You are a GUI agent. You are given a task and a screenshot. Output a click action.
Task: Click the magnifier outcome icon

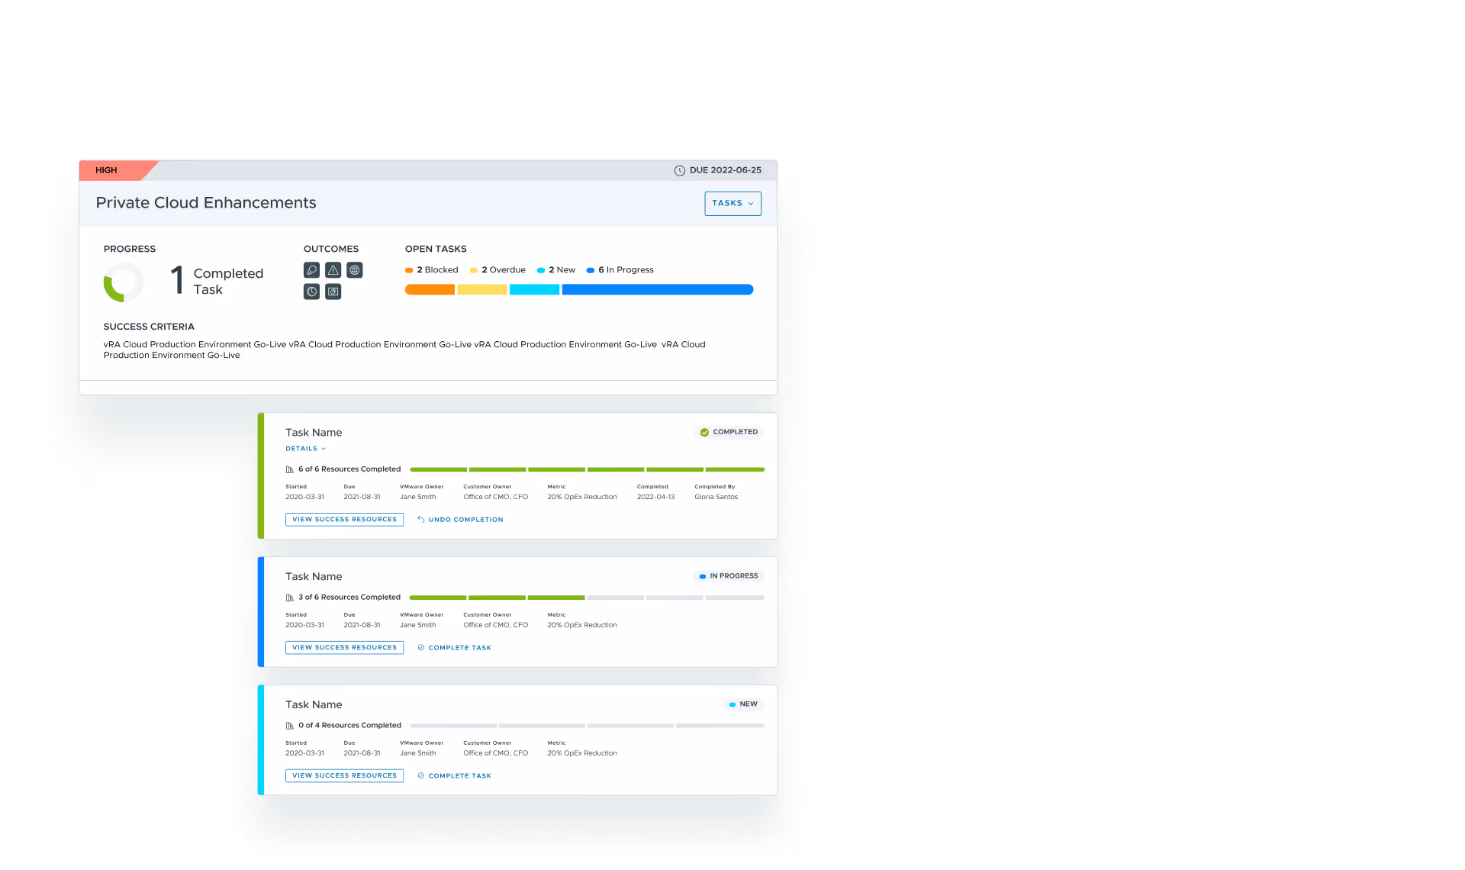[x=311, y=270]
